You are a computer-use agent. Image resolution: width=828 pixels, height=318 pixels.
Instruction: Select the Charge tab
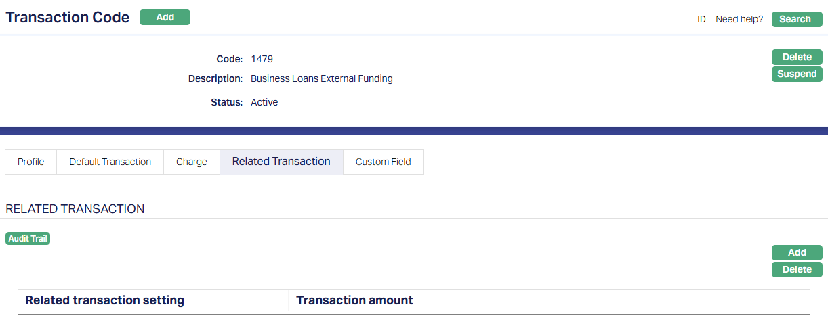(x=192, y=162)
